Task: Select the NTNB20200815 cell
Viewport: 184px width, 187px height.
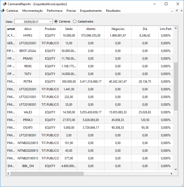Action: pyautogui.click(x=28, y=151)
